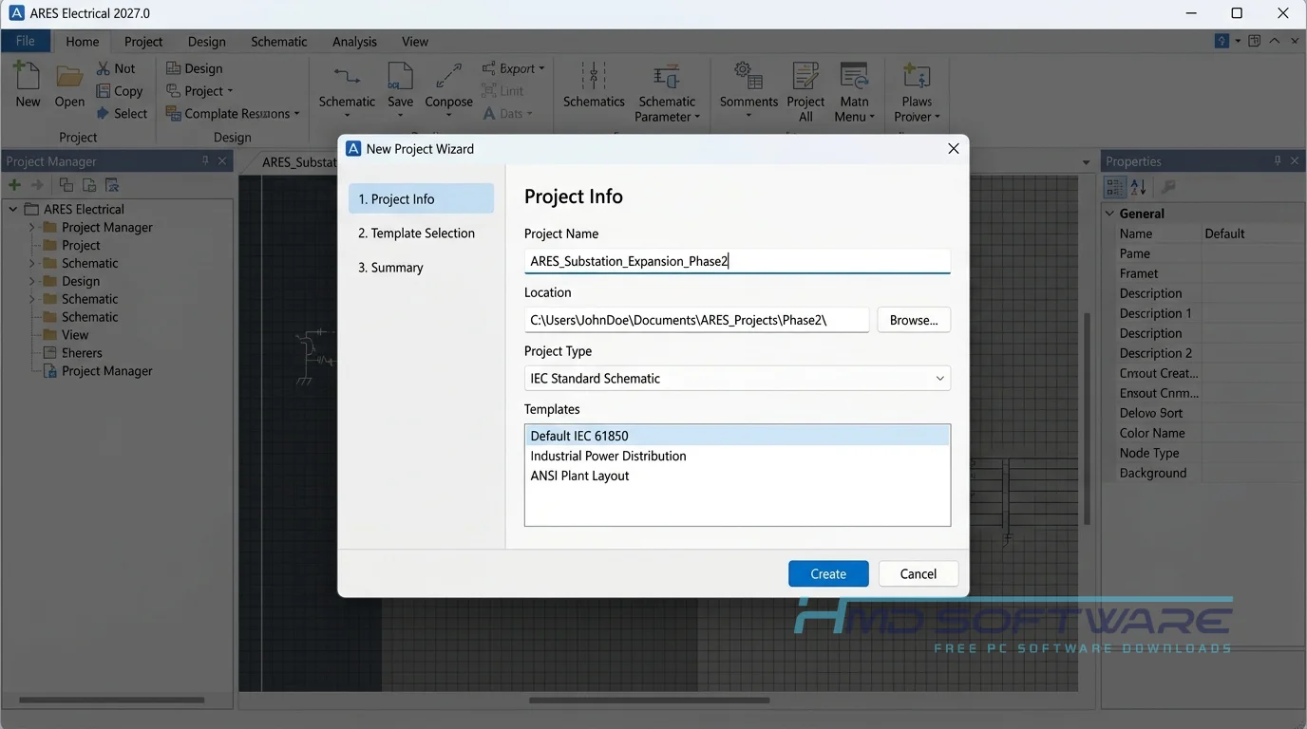The image size is (1307, 729).
Task: Click the Color Name property row
Action: 1203,433
